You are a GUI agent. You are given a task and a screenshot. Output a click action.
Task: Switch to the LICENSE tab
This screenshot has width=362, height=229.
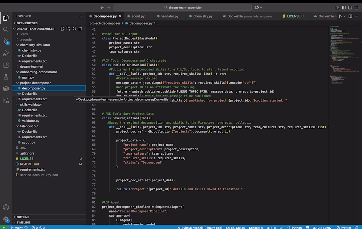tap(295, 16)
